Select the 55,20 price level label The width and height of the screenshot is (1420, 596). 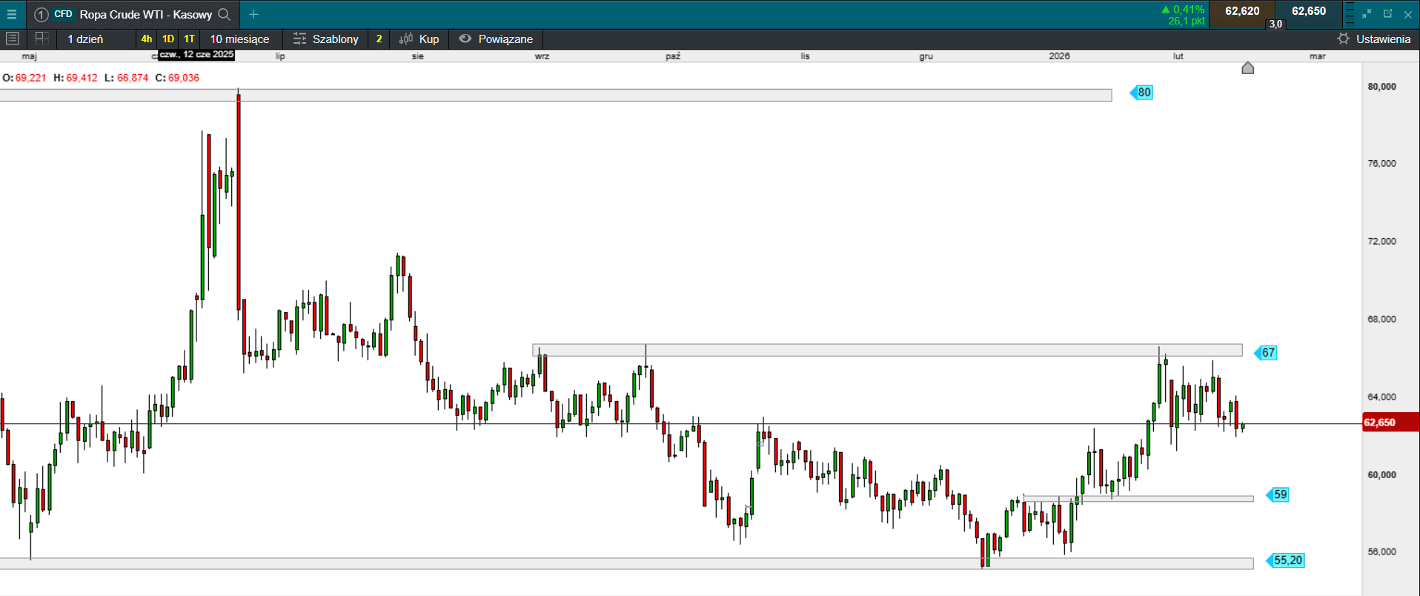pyautogui.click(x=1287, y=560)
